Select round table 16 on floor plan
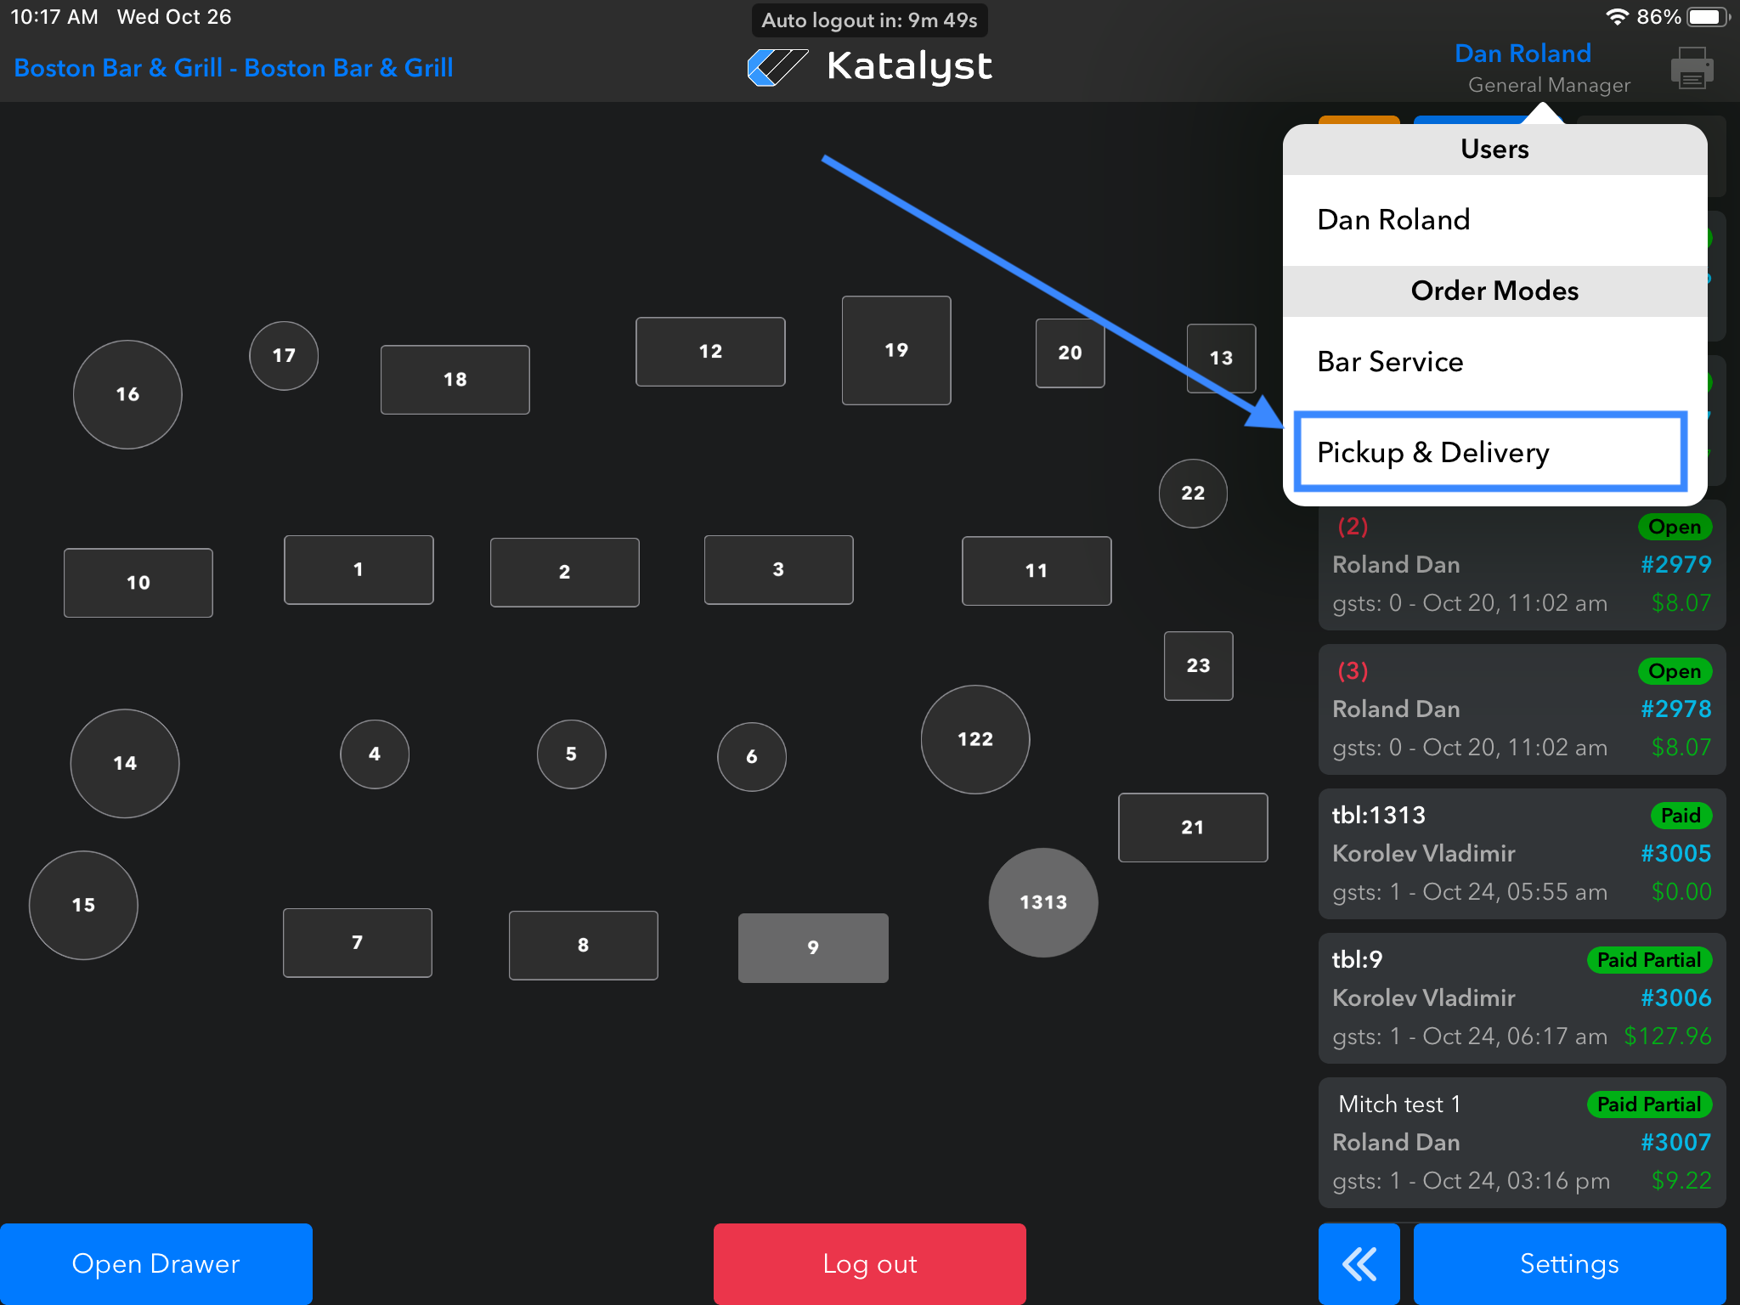This screenshot has height=1305, width=1740. click(x=127, y=394)
